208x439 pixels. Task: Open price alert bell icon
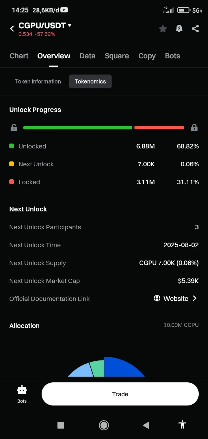(179, 29)
